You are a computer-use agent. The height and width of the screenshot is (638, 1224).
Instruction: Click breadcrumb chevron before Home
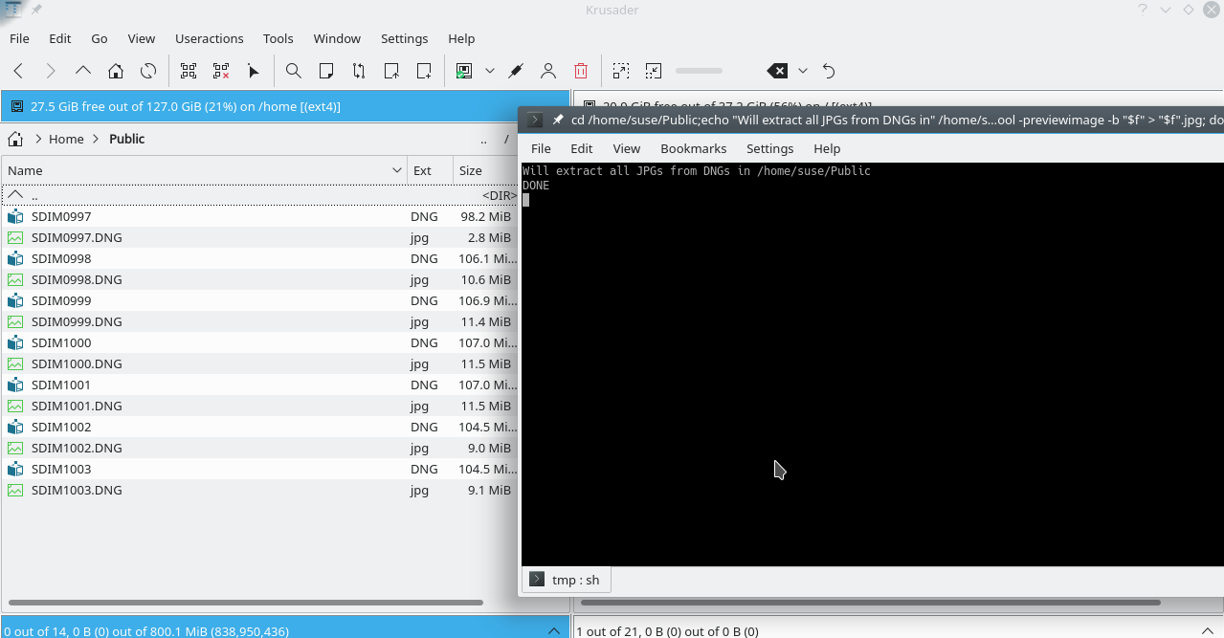point(37,139)
